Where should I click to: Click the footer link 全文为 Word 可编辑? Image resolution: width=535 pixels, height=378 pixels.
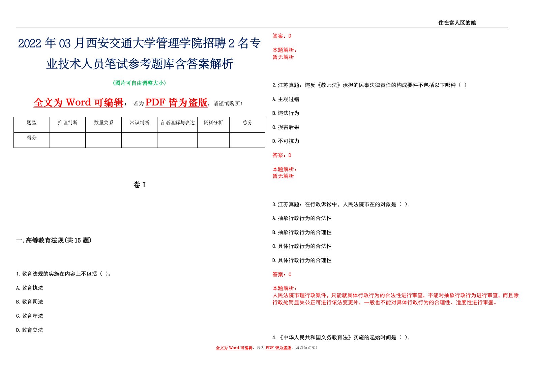tap(234, 348)
